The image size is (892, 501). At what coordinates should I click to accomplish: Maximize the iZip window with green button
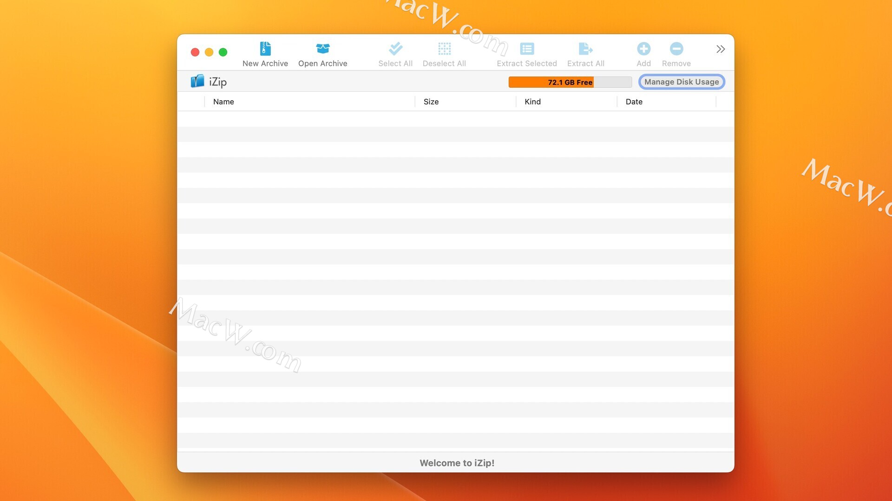[x=223, y=52]
